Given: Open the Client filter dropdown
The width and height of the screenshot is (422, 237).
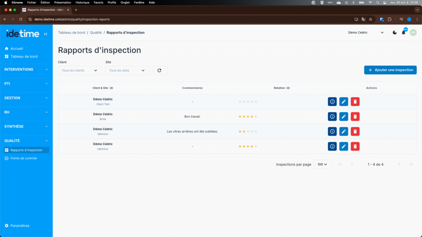Looking at the screenshot, I should tap(80, 70).
